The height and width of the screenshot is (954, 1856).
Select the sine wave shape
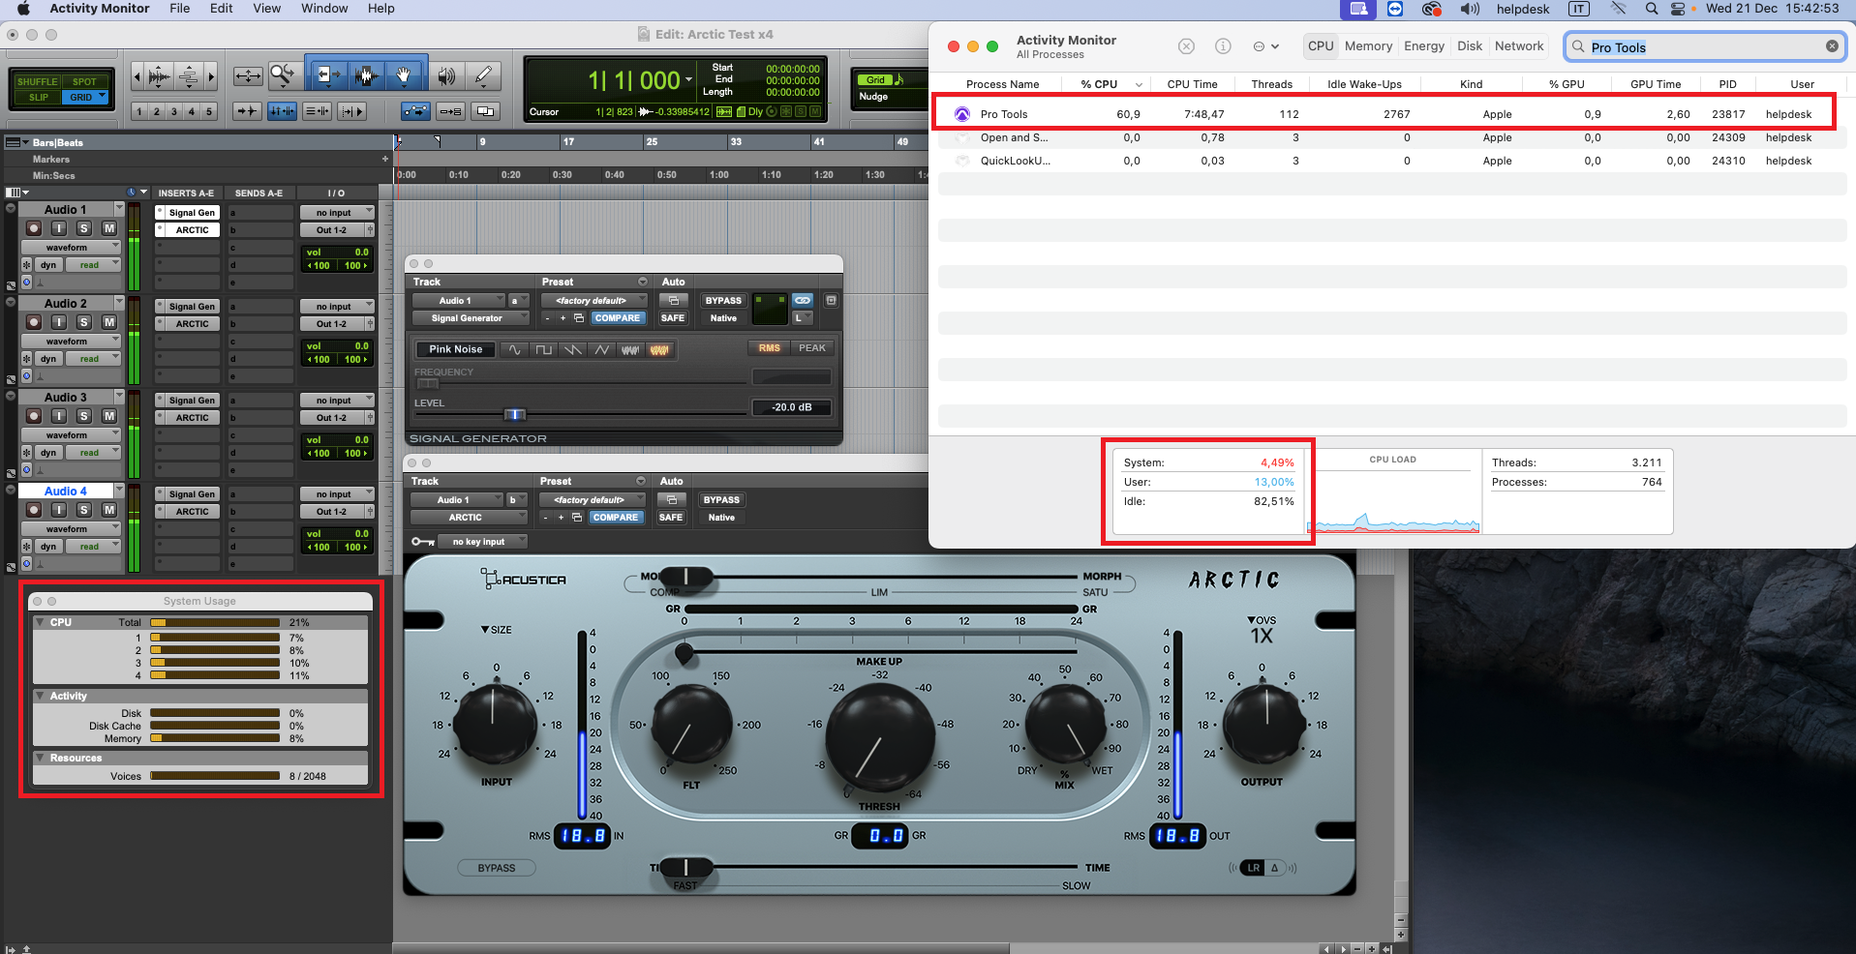click(515, 349)
